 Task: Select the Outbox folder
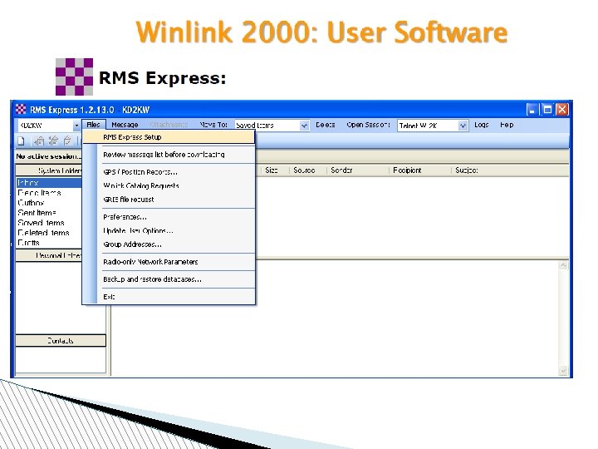point(31,203)
